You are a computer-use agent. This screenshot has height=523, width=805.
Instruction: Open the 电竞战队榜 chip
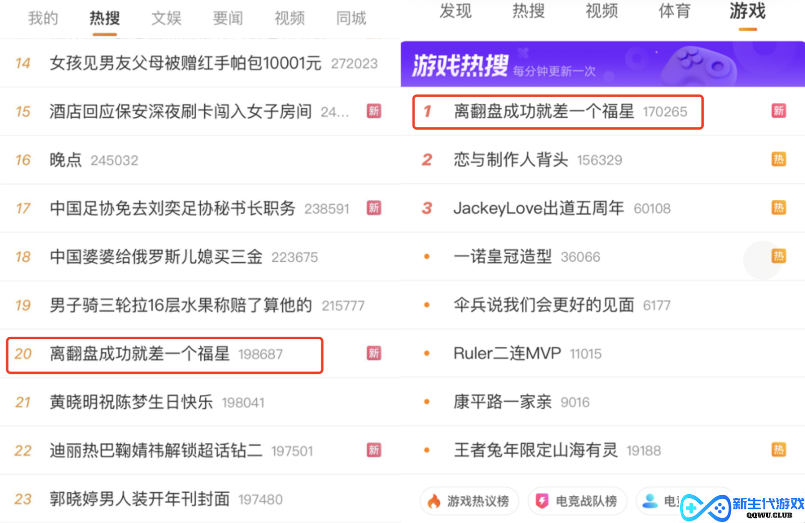point(578,501)
